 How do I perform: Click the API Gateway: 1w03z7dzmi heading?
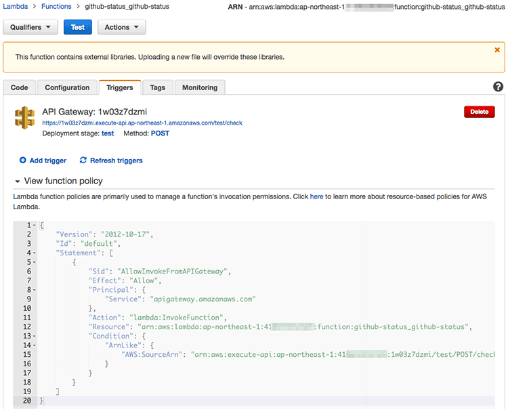94,112
